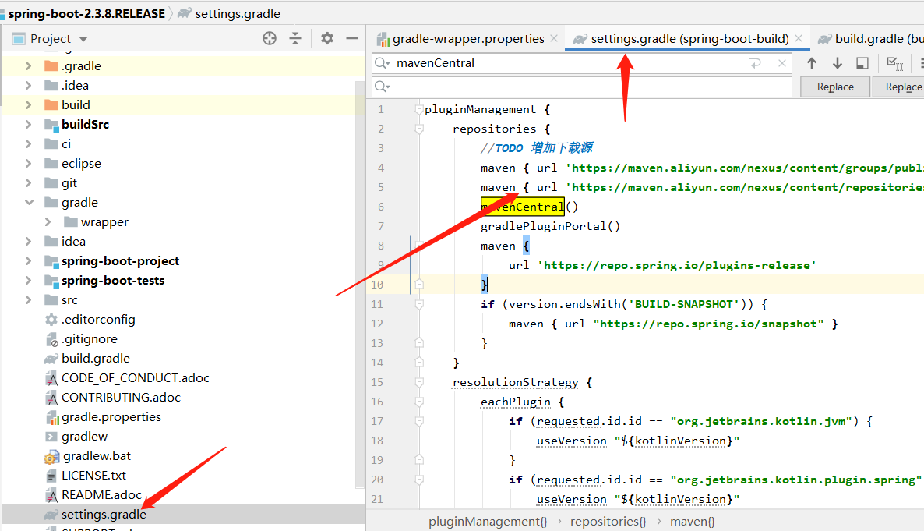Select the gradlew file
924x531 pixels.
click(x=84, y=436)
